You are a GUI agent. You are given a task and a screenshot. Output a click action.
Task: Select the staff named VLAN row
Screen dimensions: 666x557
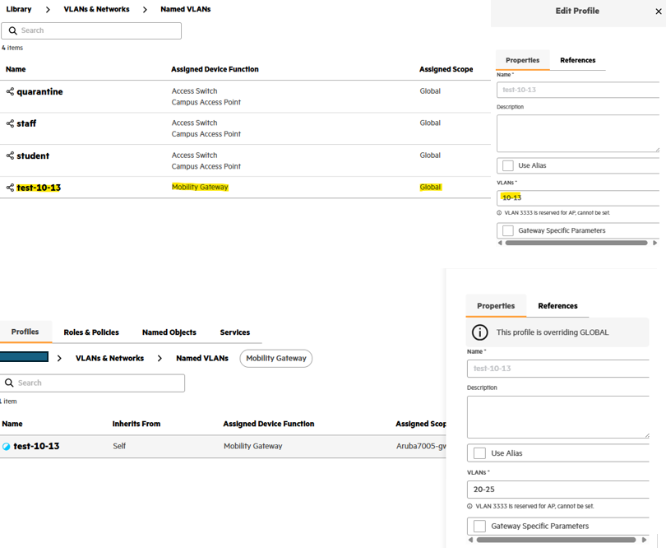[x=245, y=128]
